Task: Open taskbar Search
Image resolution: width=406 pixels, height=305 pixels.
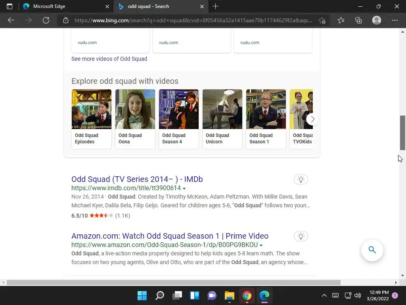Action: (x=159, y=295)
